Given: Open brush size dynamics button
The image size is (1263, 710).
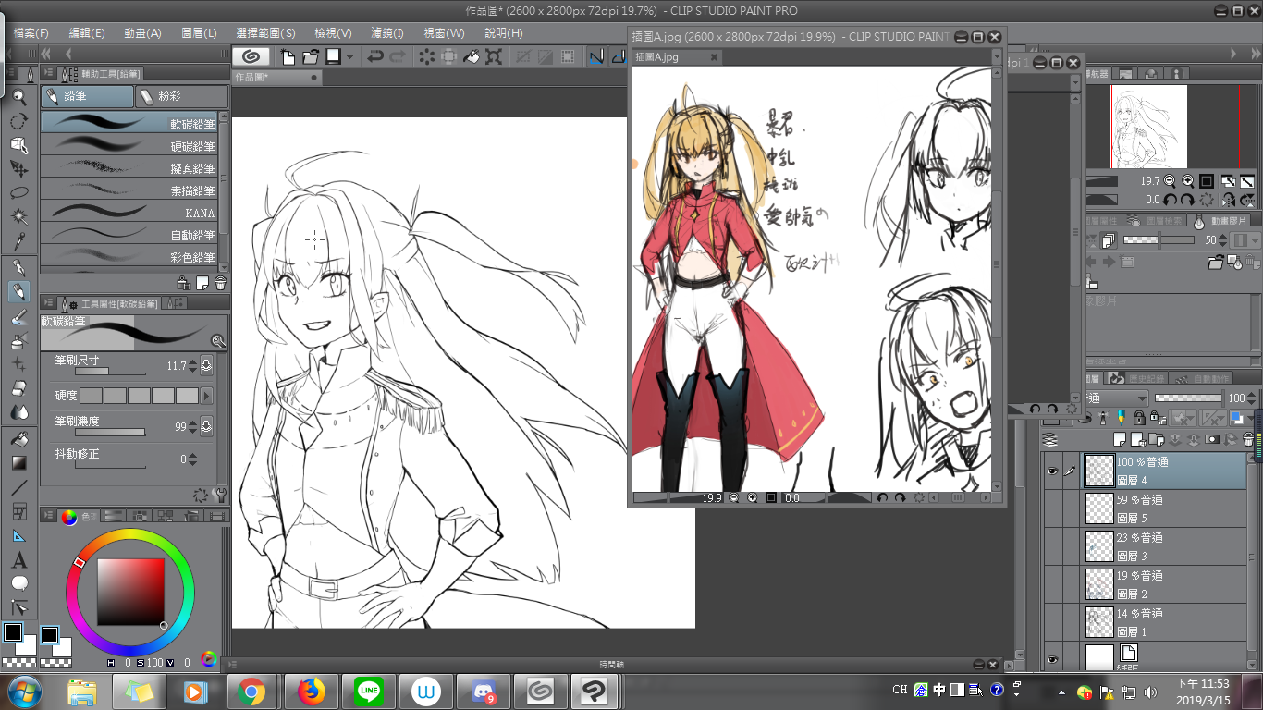Looking at the screenshot, I should [206, 365].
